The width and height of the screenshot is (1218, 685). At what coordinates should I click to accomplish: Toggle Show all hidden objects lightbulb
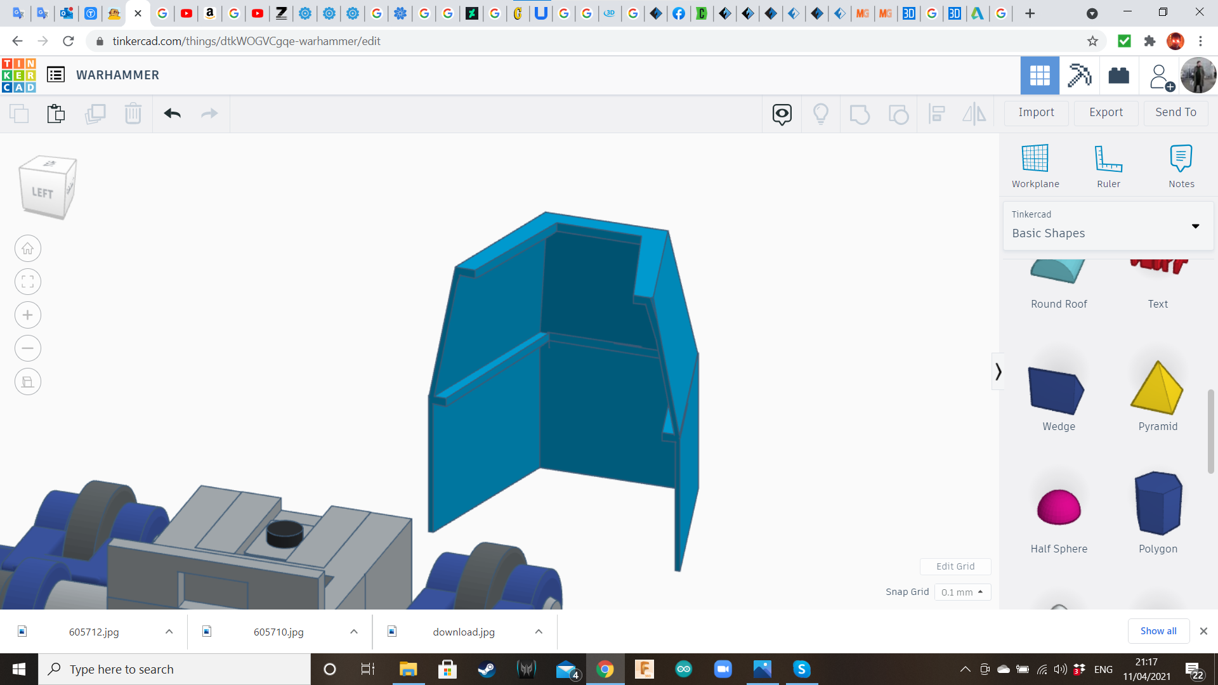click(821, 114)
